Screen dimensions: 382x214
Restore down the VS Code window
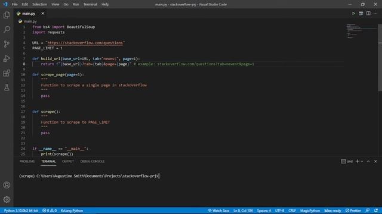pyautogui.click(x=363, y=4)
